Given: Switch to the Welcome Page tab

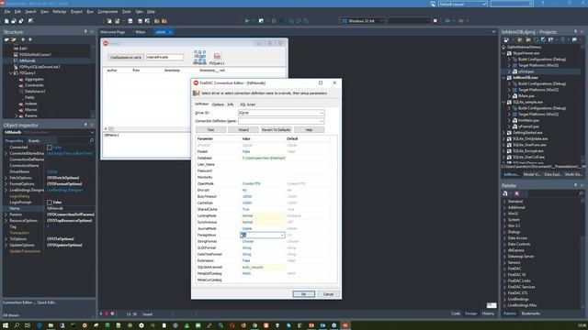Looking at the screenshot, I should [112, 32].
